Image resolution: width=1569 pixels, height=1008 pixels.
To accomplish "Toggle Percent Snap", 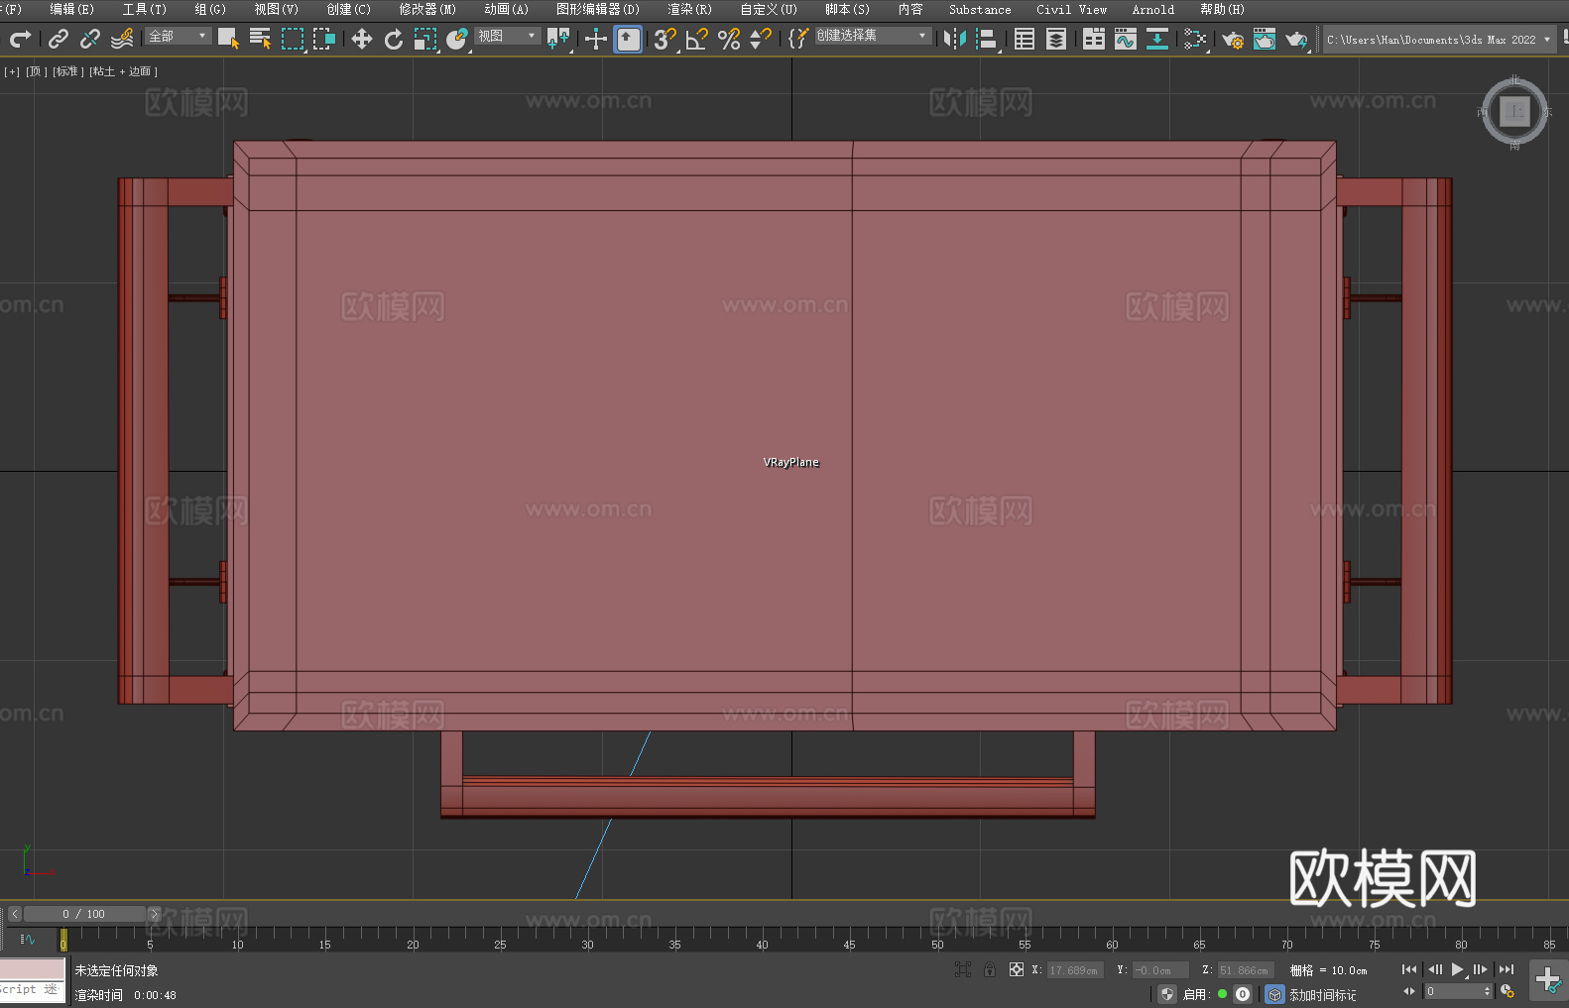I will coord(729,39).
